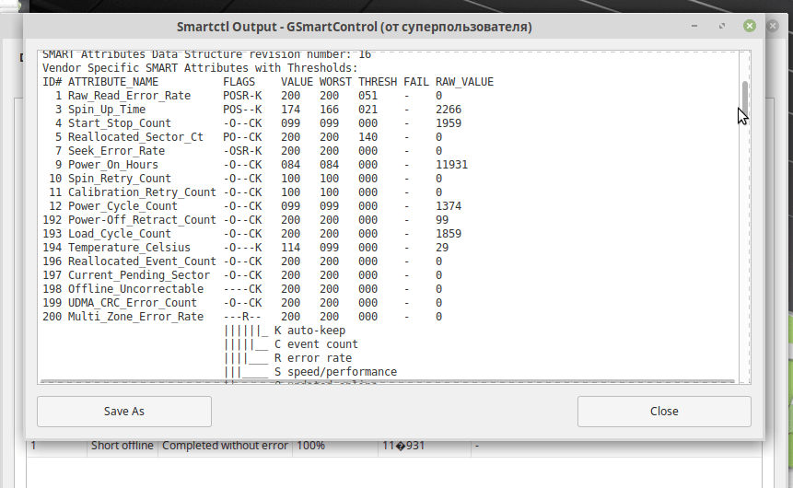Image resolution: width=793 pixels, height=488 pixels.
Task: Click the THRESH column header text
Action: (x=378, y=82)
